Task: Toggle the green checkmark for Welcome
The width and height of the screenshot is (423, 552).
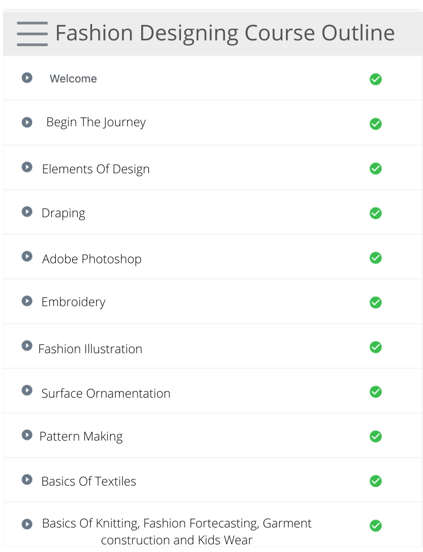Action: 375,79
